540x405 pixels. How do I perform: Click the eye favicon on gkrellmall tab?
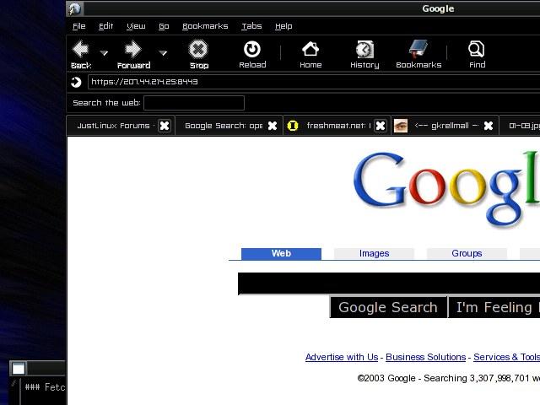pyautogui.click(x=401, y=126)
